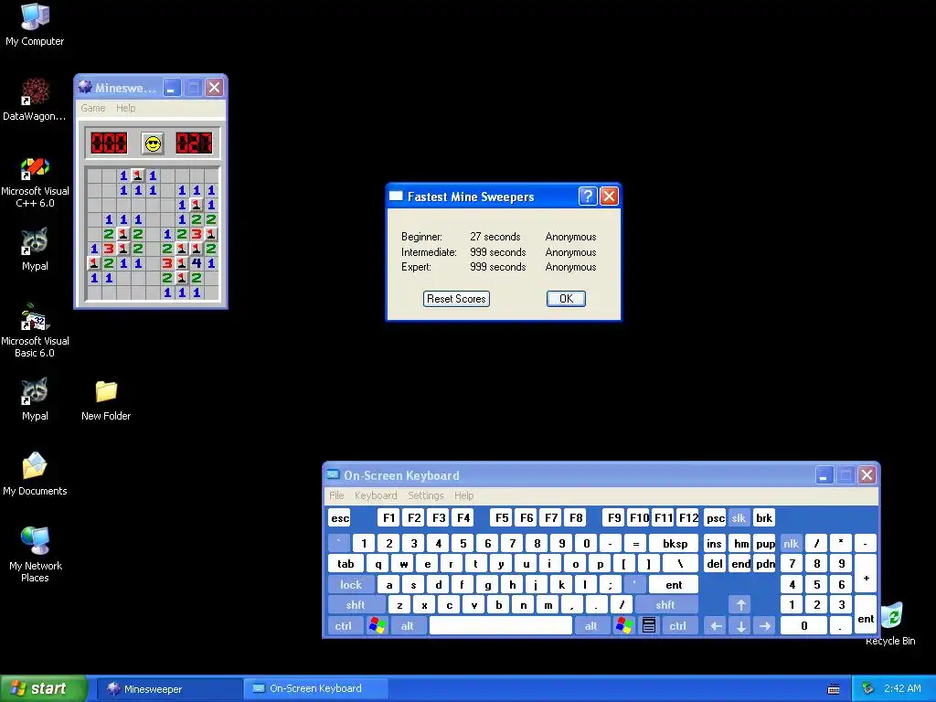The image size is (936, 702).
Task: Open the Start menu
Action: click(x=43, y=688)
